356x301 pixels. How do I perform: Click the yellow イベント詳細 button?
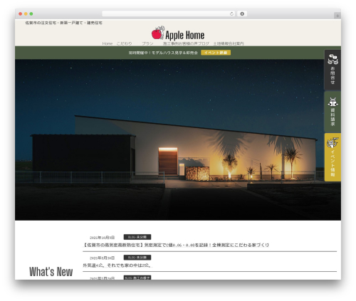pos(216,53)
